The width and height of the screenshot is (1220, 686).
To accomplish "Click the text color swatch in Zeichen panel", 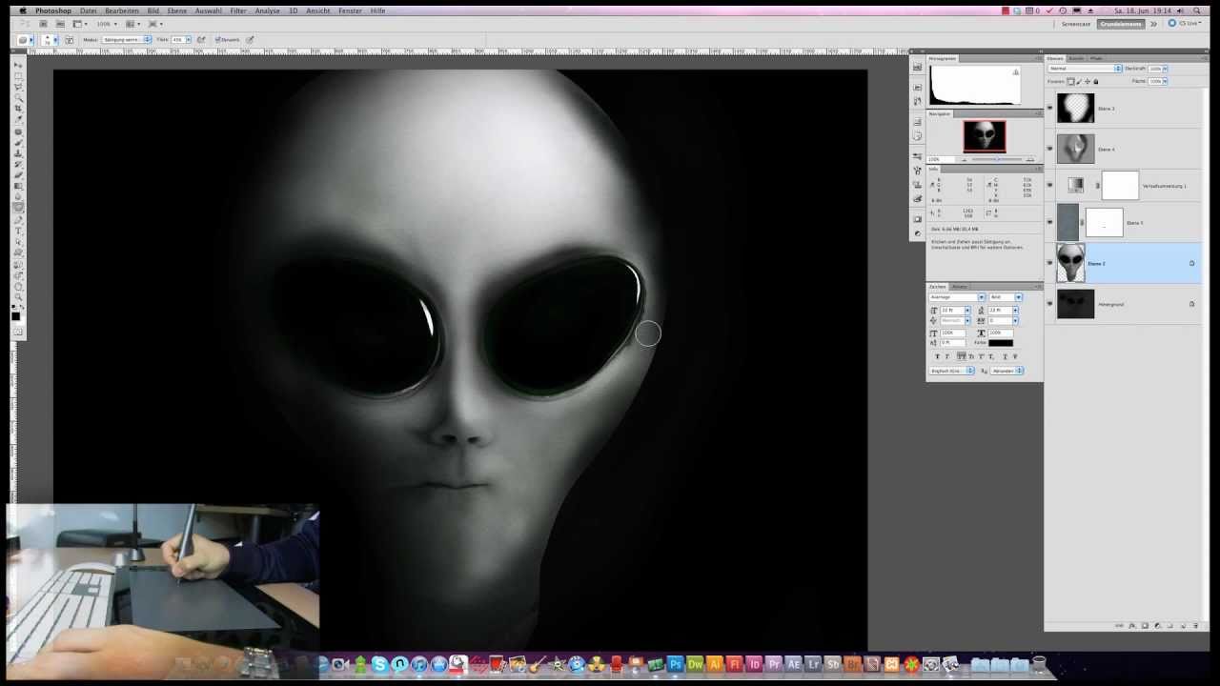I will click(x=1001, y=343).
